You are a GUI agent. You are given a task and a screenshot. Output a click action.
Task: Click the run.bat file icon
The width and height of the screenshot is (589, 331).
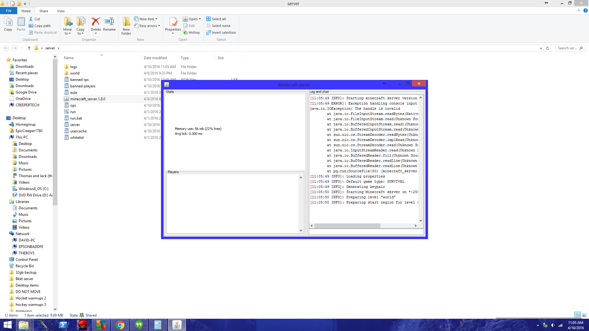pyautogui.click(x=66, y=118)
